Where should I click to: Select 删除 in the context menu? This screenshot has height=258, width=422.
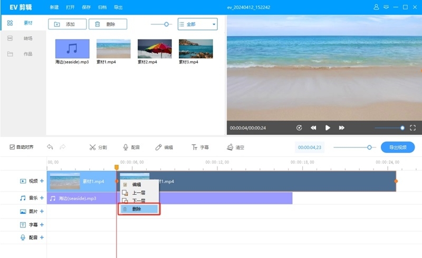138,209
